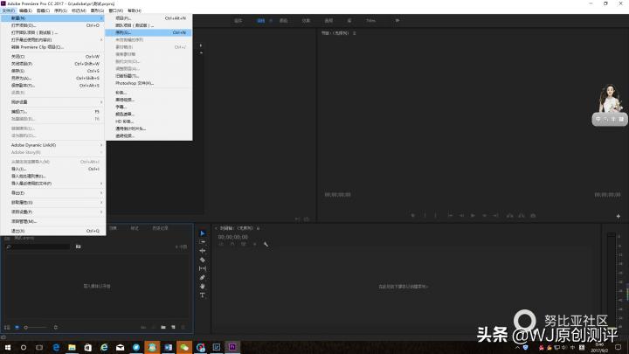Select the Razor tool
Screen dimensions: 629x354
coord(203,260)
